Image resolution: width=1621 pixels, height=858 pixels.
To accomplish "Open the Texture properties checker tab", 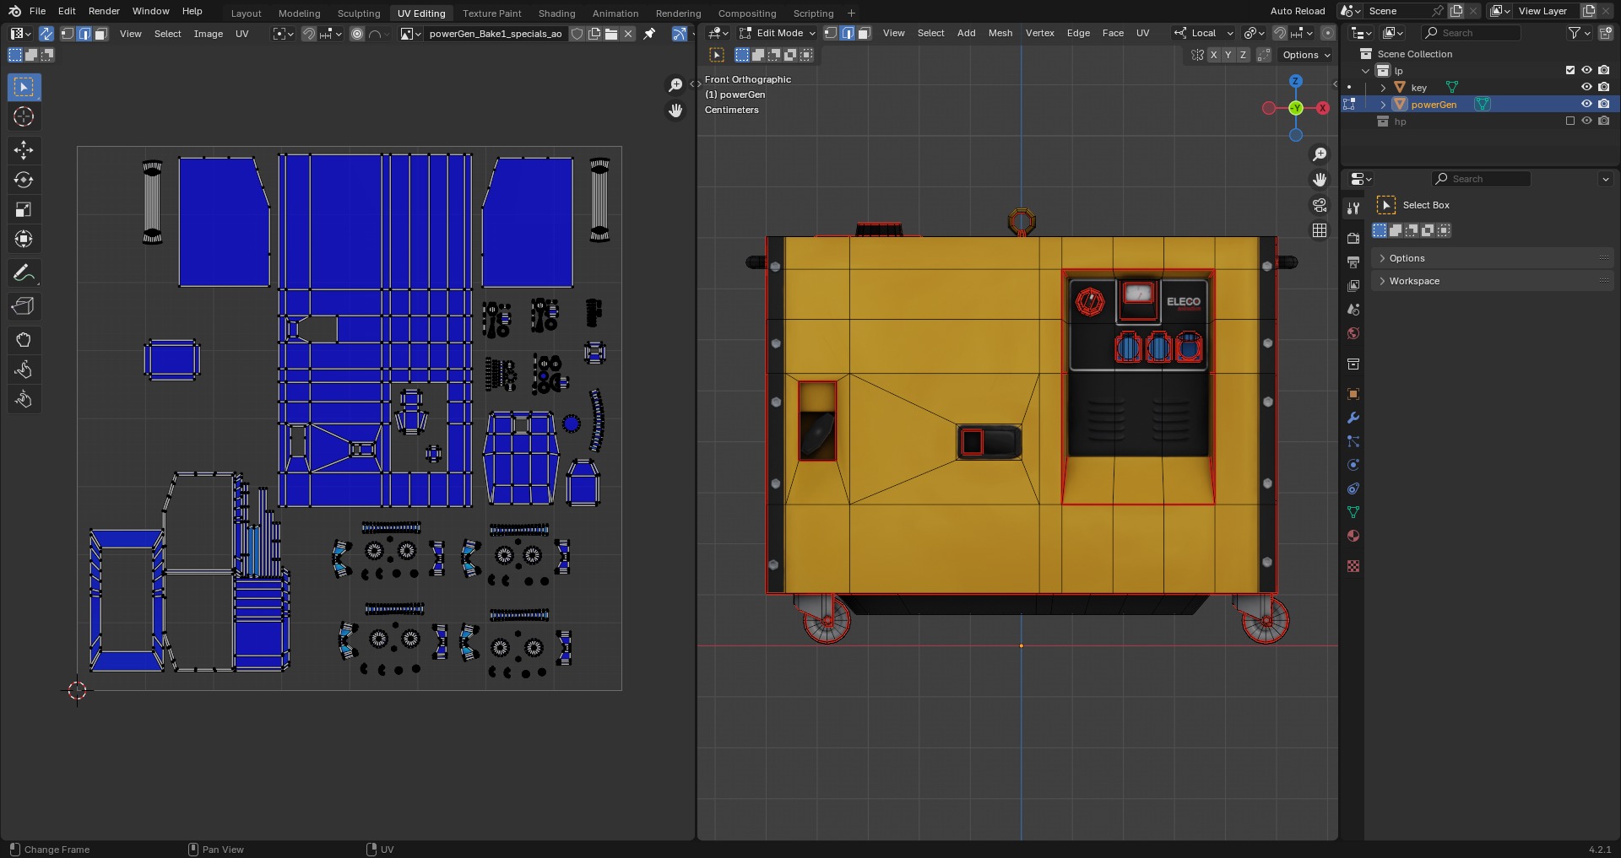I will 1353,566.
